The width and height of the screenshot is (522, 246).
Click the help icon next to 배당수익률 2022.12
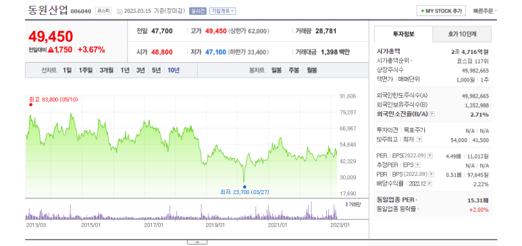pos(429,183)
